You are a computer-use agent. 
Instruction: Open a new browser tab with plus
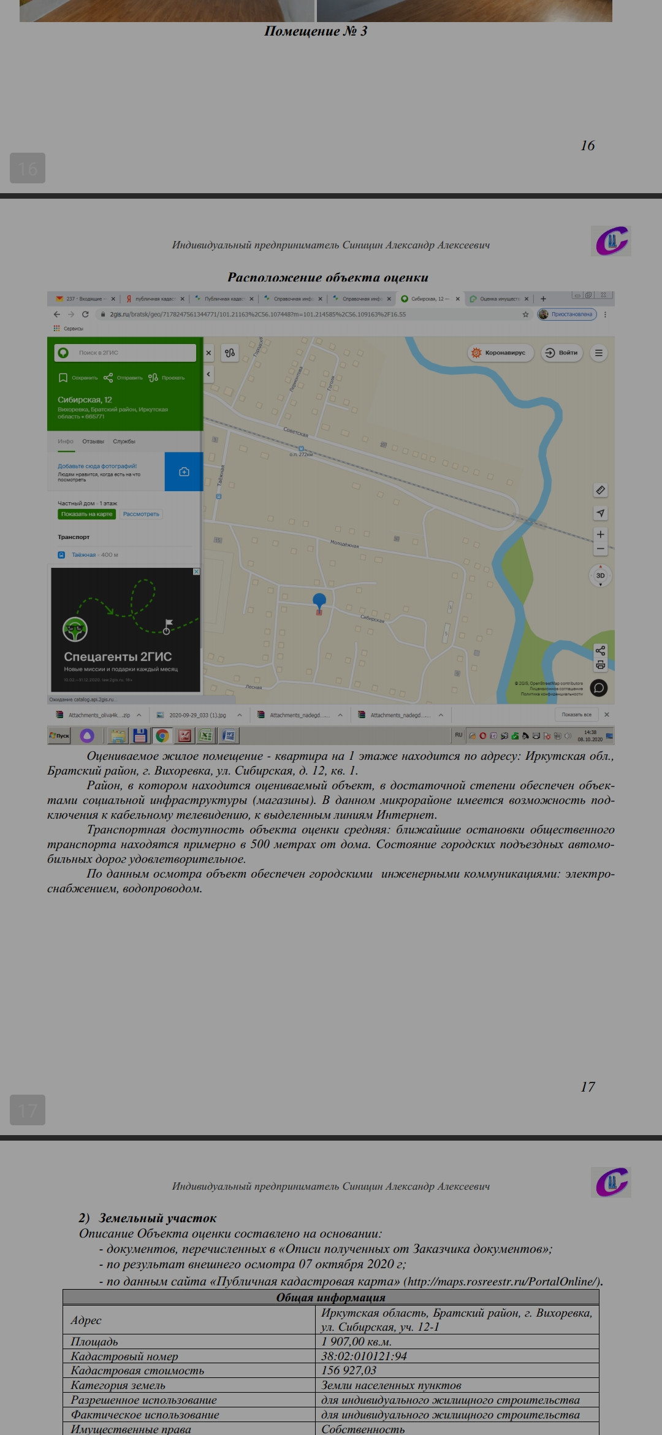[x=543, y=299]
